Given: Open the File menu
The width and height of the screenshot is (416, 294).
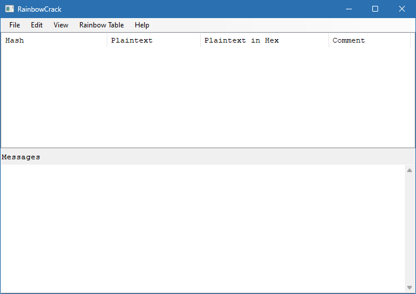Looking at the screenshot, I should pyautogui.click(x=15, y=25).
